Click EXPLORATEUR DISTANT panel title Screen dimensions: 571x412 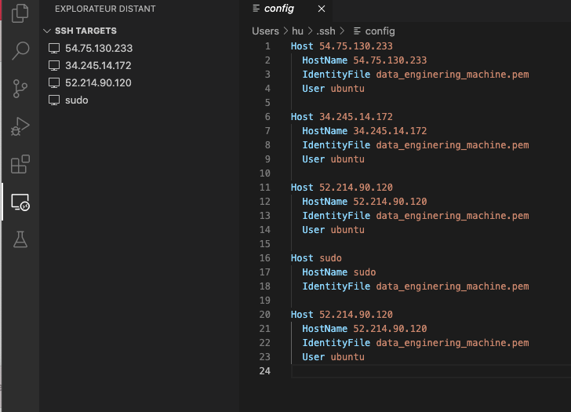pos(105,9)
